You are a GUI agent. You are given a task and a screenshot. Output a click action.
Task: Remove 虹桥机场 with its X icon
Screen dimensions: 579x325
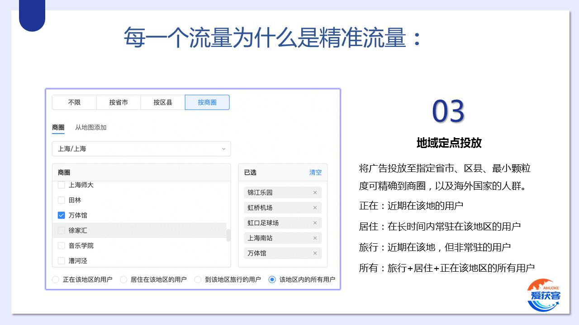[315, 208]
